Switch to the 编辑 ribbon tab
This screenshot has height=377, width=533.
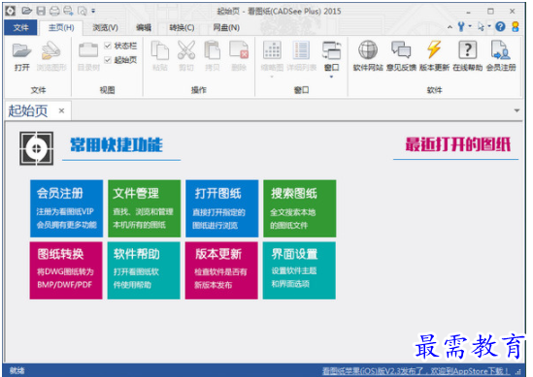[x=144, y=27]
